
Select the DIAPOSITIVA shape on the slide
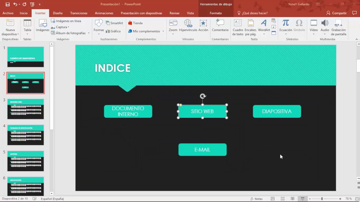(x=277, y=111)
